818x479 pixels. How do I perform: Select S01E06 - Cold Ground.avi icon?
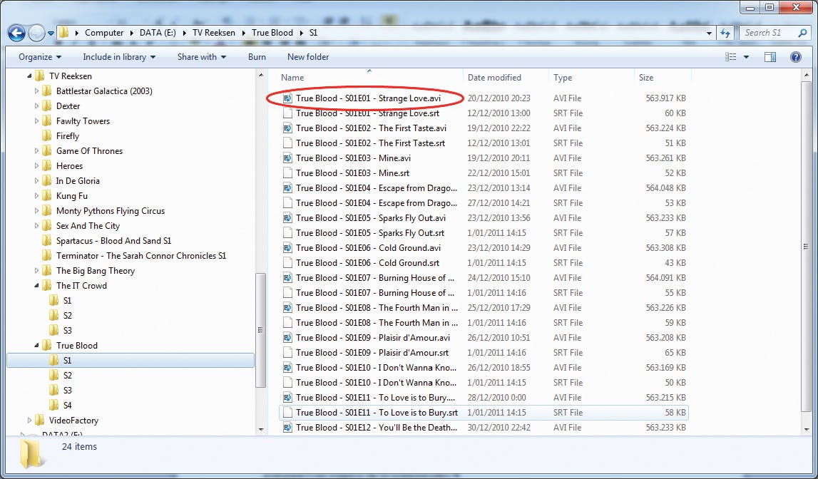[287, 248]
